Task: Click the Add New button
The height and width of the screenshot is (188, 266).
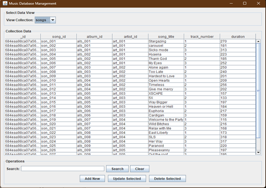Action: 92,179
